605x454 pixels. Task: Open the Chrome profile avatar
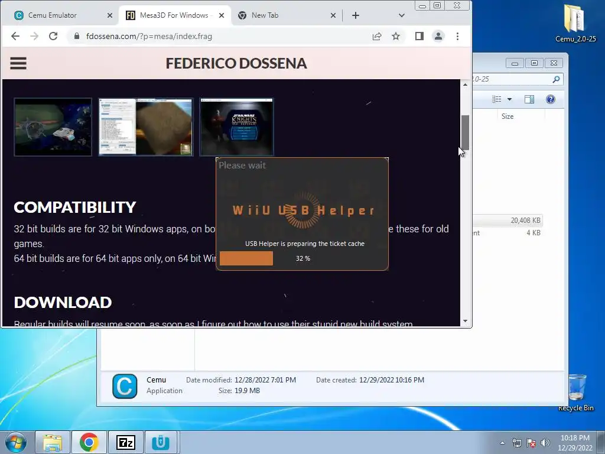click(x=438, y=36)
